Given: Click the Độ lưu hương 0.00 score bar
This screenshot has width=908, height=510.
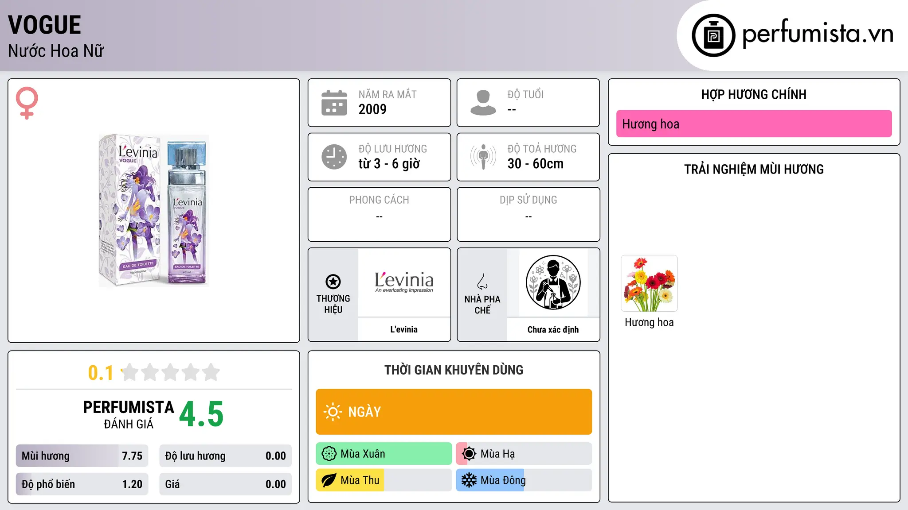Looking at the screenshot, I should (x=226, y=456).
